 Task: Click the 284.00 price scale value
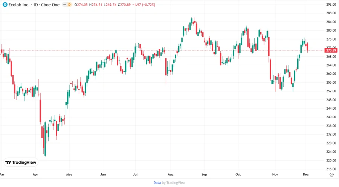(331, 22)
